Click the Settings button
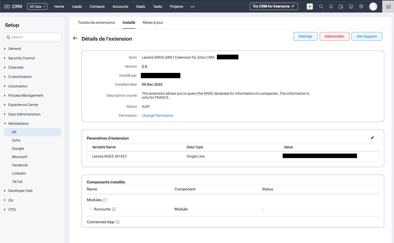Viewport: 394px width, 243px height. (x=305, y=36)
